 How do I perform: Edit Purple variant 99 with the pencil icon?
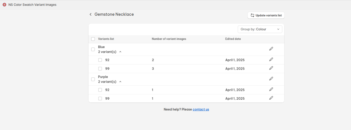tap(271, 98)
